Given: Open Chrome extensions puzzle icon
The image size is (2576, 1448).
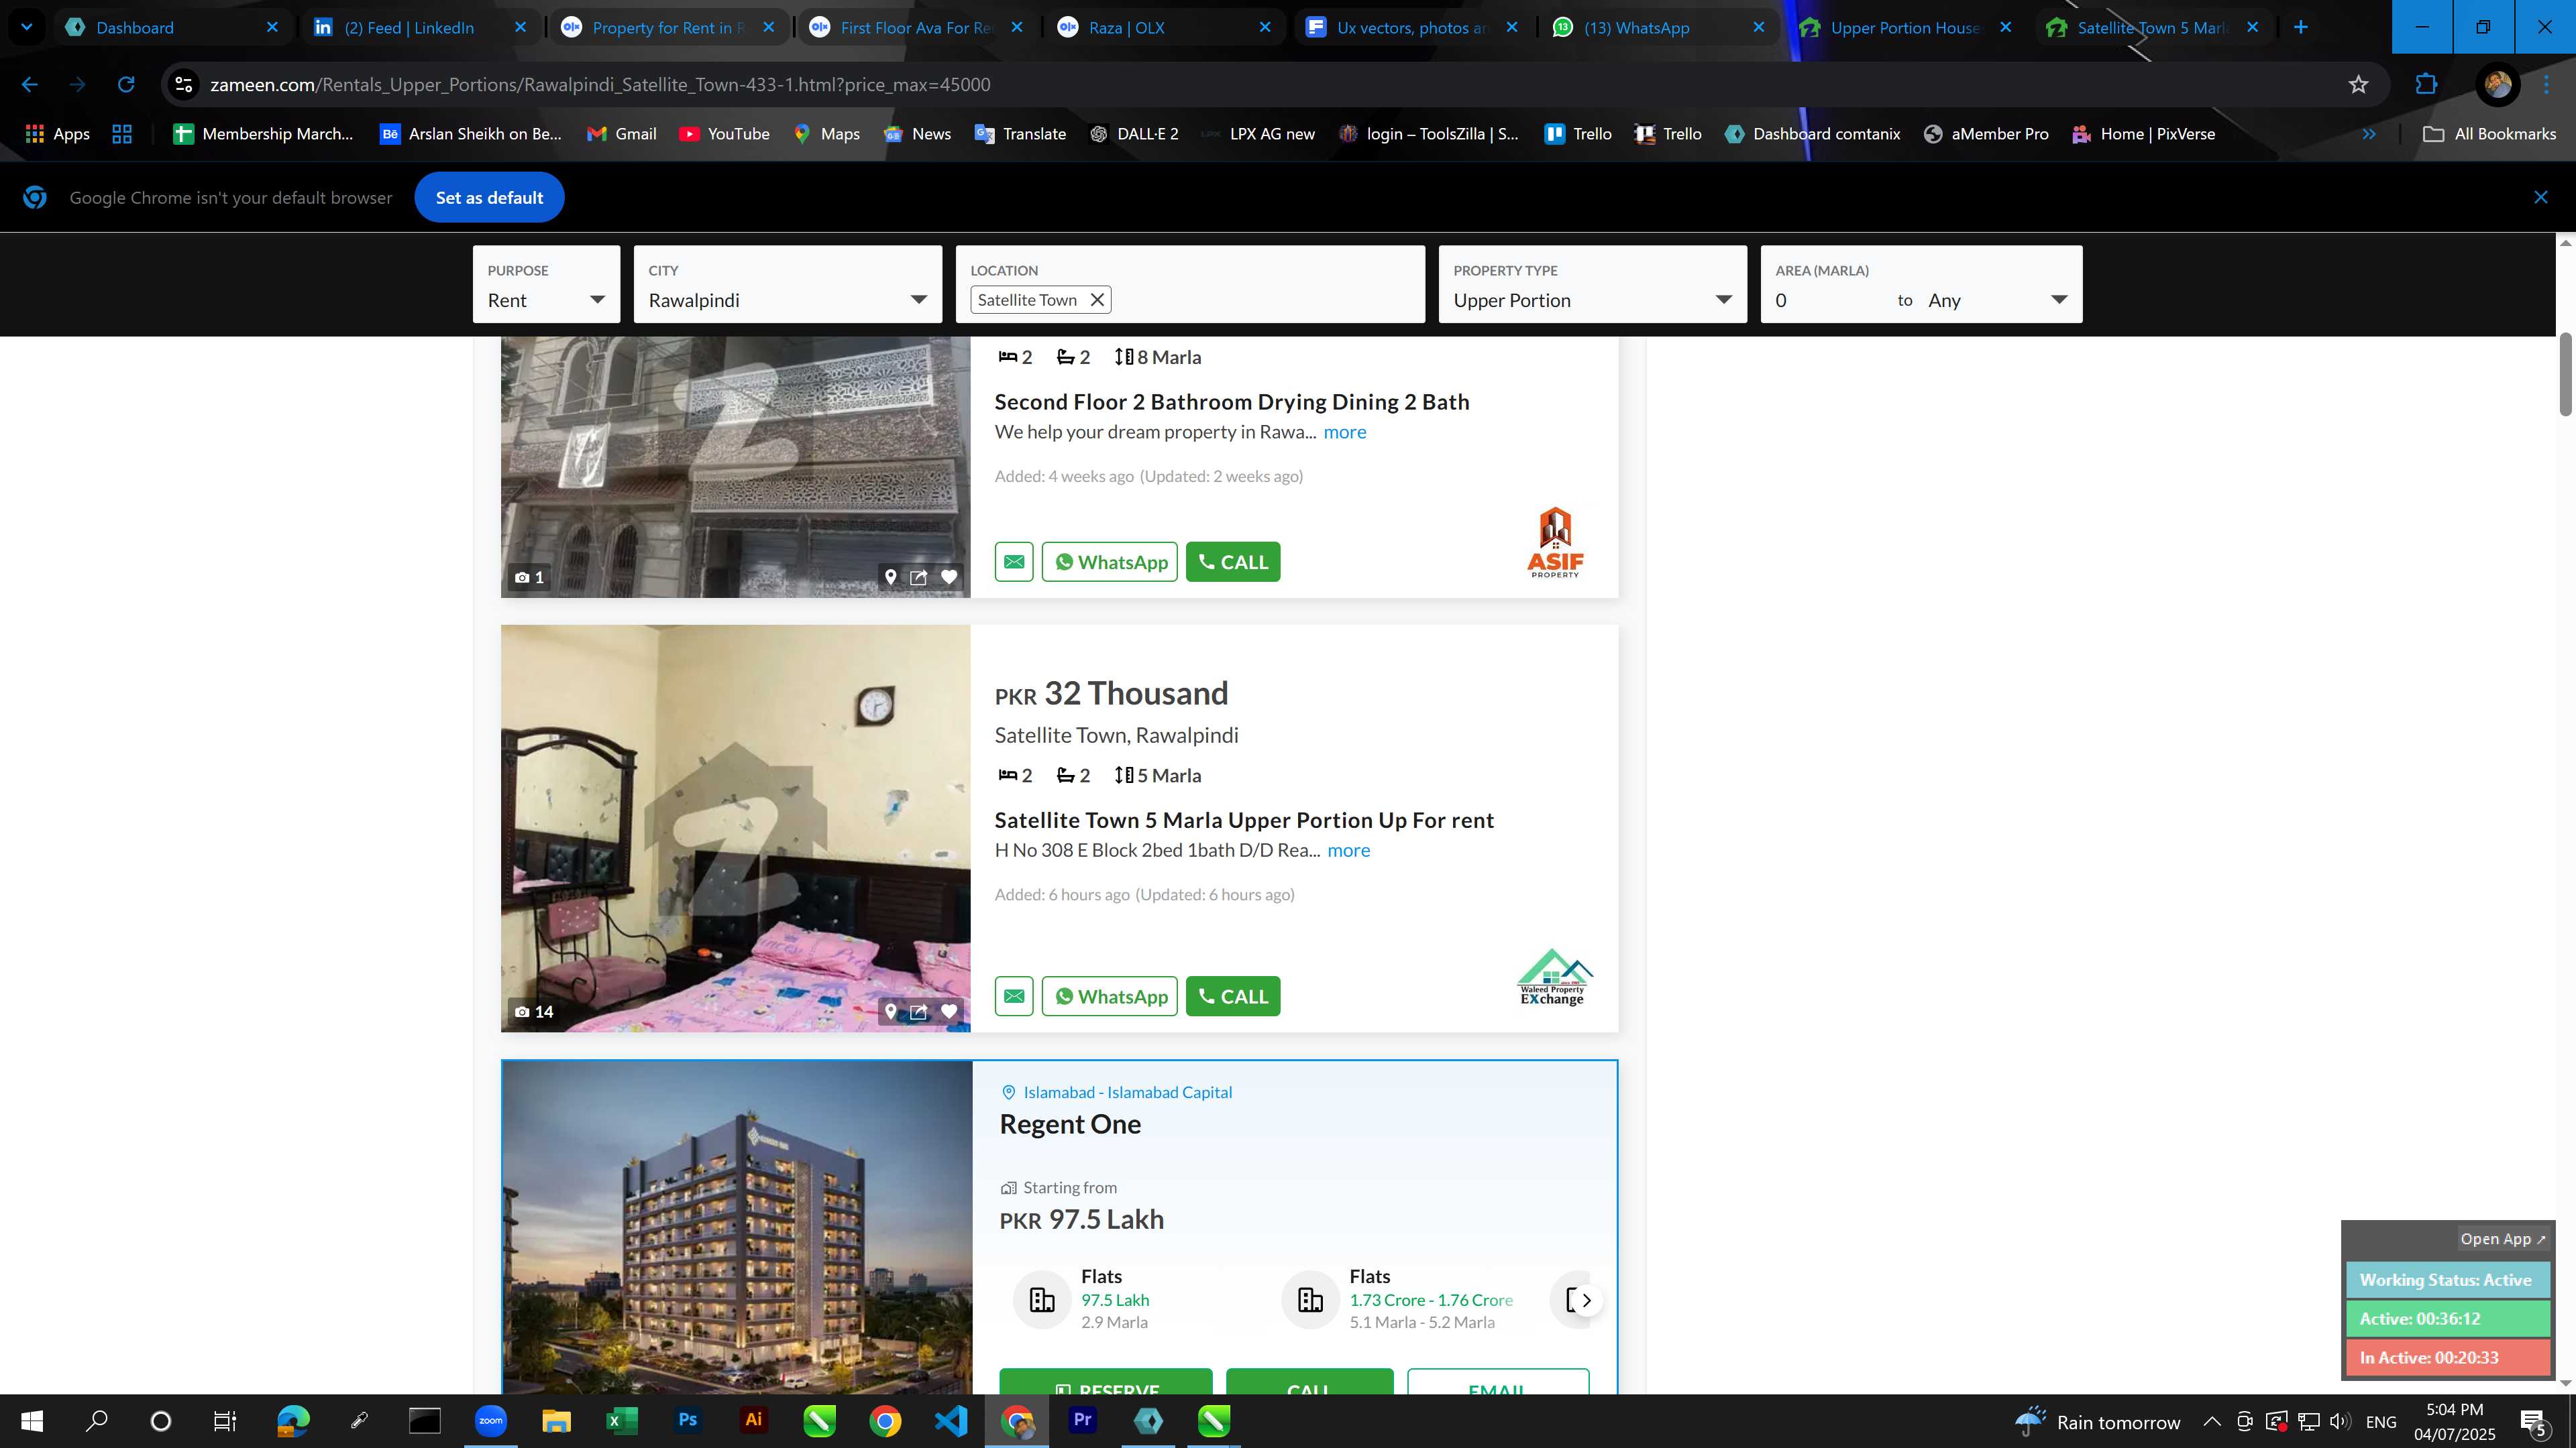Looking at the screenshot, I should (x=2426, y=85).
